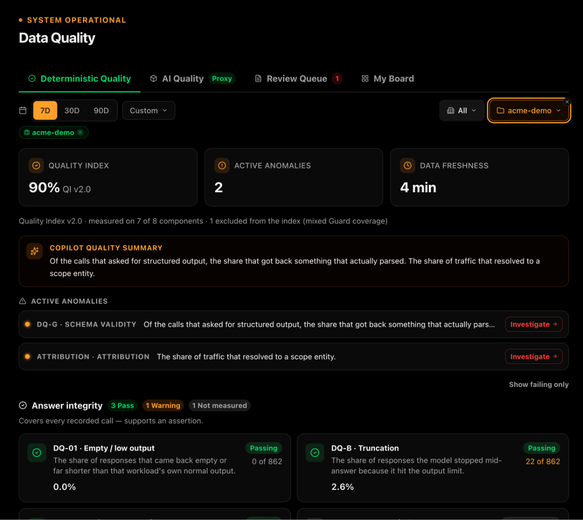This screenshot has width=583, height=520.
Task: Click the Data Freshness clock icon
Action: point(408,166)
